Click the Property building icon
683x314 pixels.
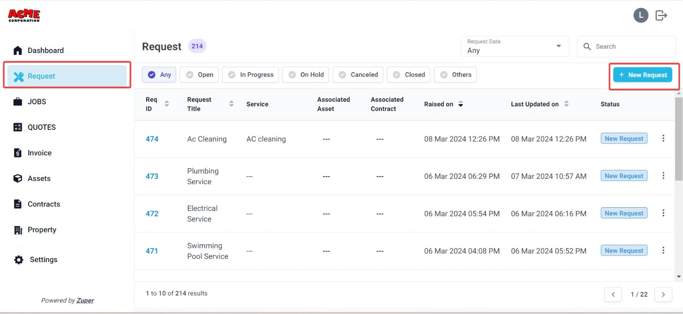coord(18,230)
